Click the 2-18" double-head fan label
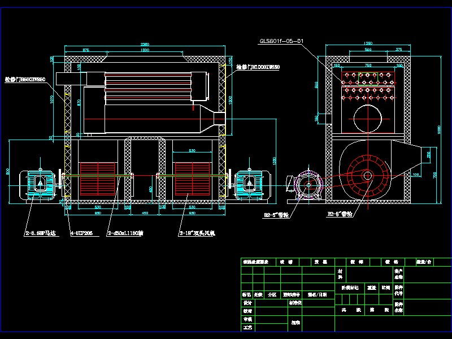 click(197, 232)
